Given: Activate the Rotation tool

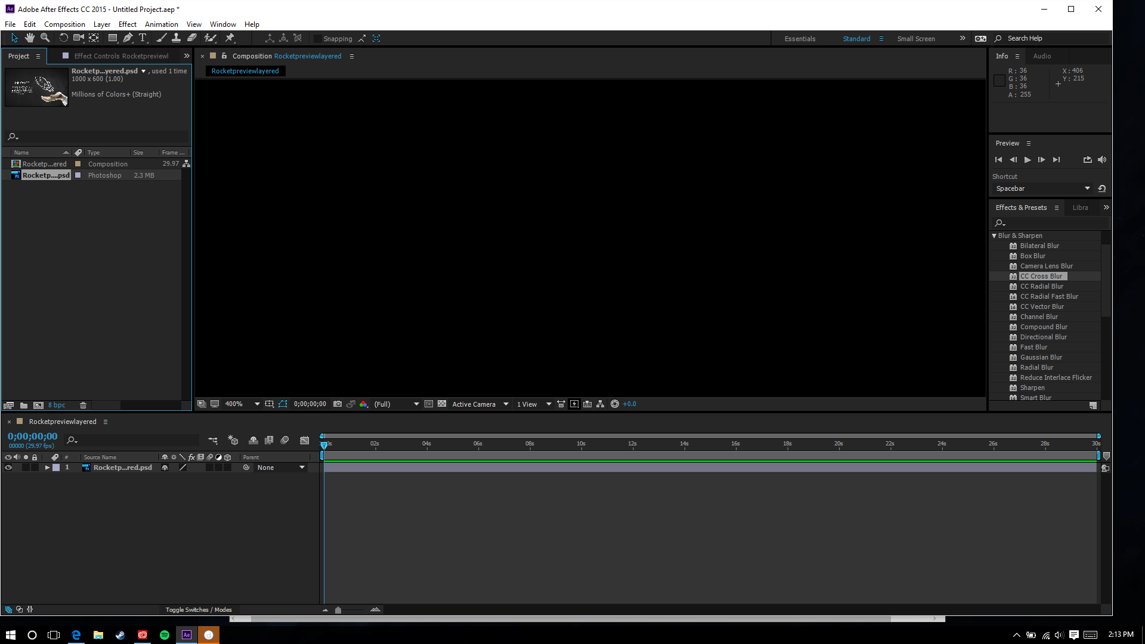Looking at the screenshot, I should coord(64,38).
